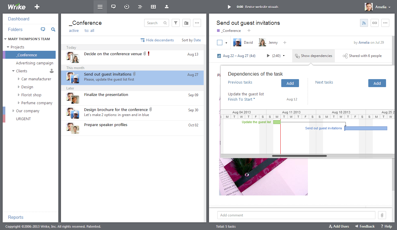The height and width of the screenshot is (230, 397).
Task: Click the folder search magnifier icon
Action: [53, 29]
